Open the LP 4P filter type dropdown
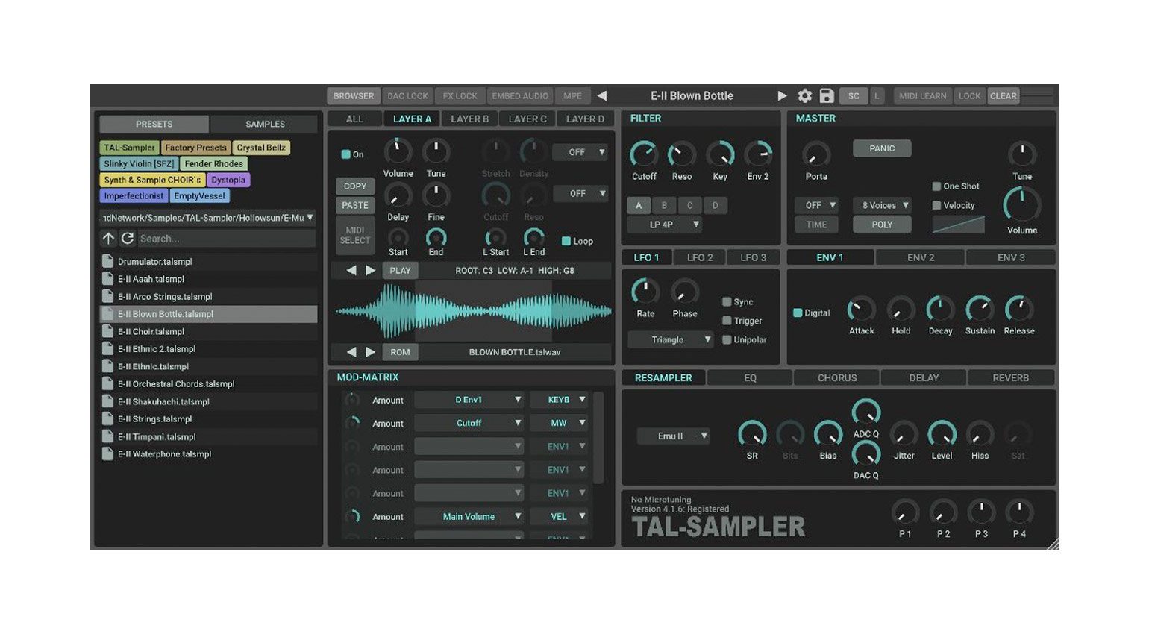The height and width of the screenshot is (634, 1149). point(666,224)
